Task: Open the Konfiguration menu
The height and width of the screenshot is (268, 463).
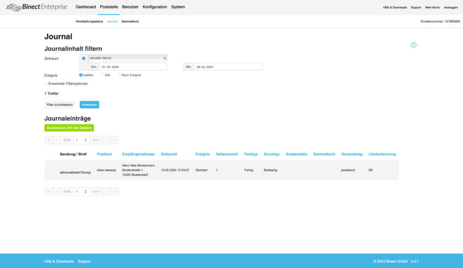Action: point(155,7)
